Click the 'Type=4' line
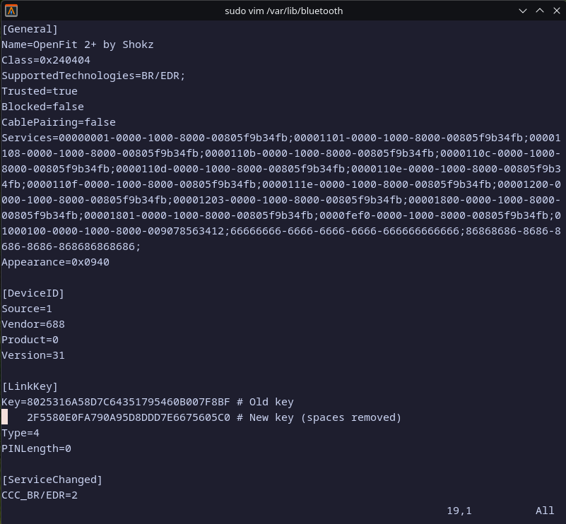 (20, 433)
